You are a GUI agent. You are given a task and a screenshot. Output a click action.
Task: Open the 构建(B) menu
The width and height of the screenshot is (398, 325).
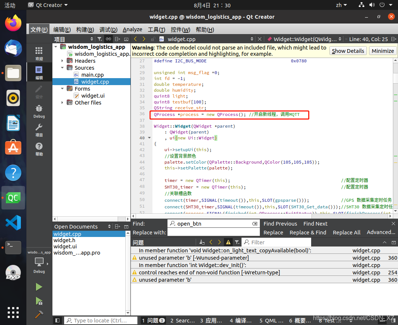point(85,29)
